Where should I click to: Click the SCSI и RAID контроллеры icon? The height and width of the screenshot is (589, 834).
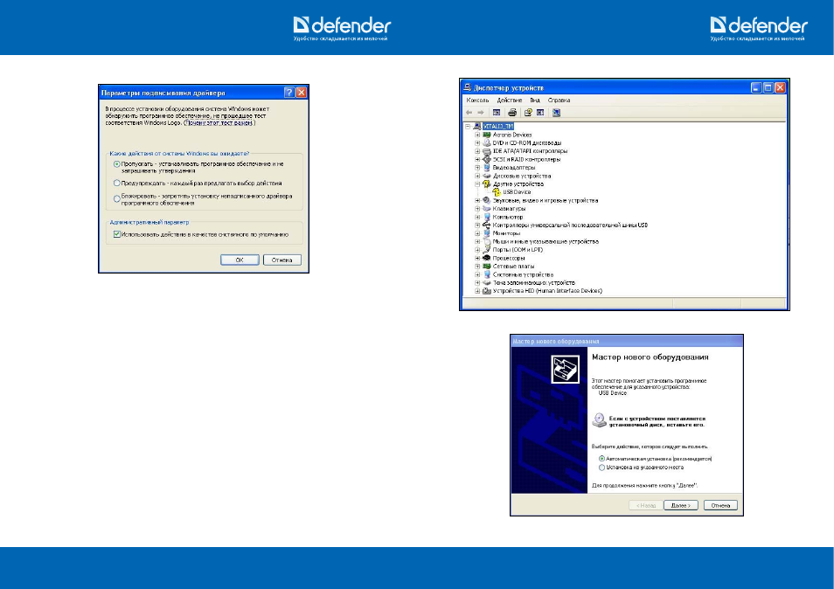(486, 159)
